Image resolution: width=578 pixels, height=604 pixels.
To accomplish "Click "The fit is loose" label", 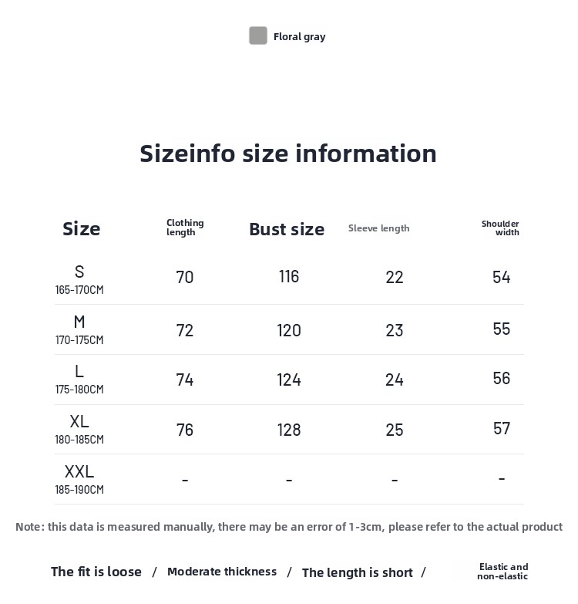I will pos(96,572).
